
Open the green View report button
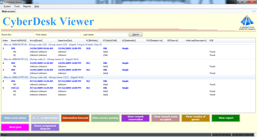point(226,118)
